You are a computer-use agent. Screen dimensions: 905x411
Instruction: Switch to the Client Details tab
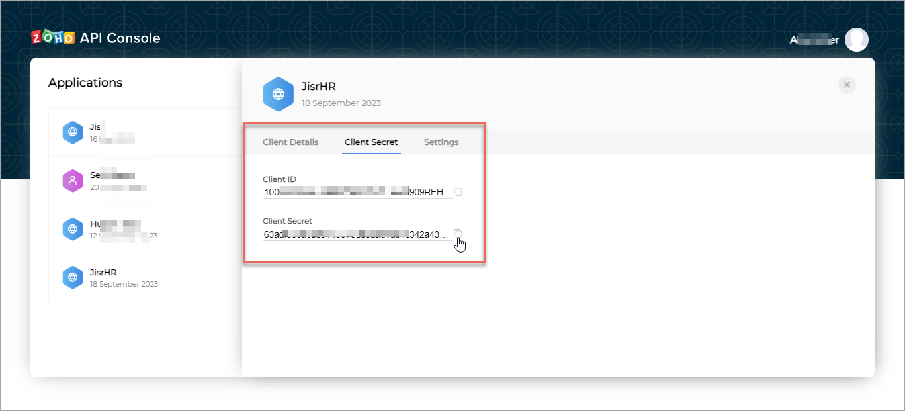(x=290, y=142)
